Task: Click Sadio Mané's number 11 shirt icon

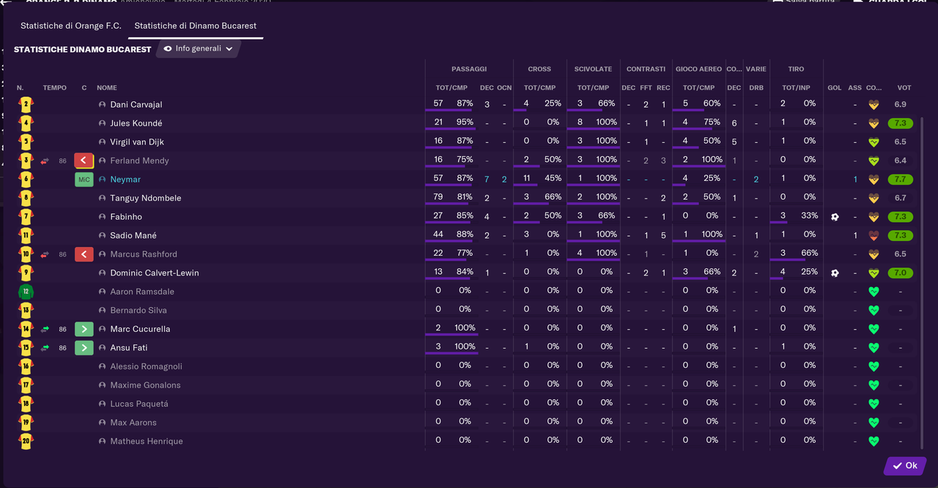Action: [26, 235]
